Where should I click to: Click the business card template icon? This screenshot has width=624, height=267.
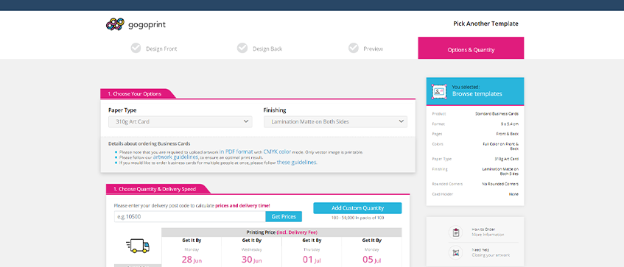point(439,91)
